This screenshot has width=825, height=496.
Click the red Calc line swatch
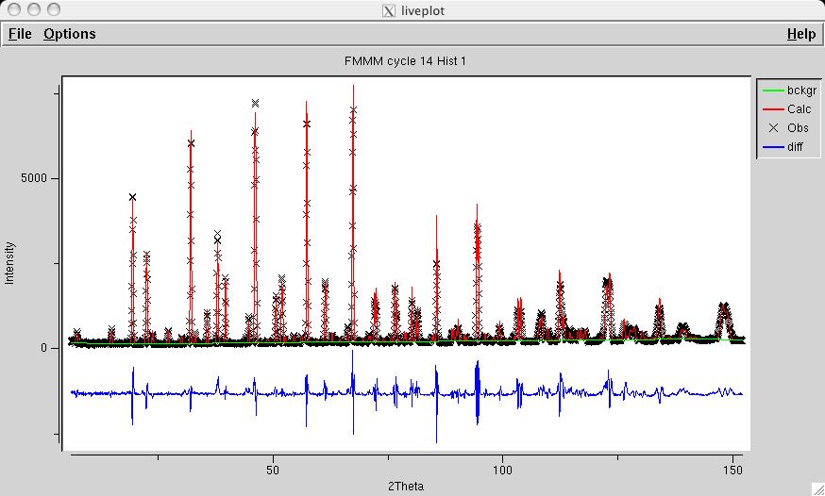click(x=773, y=109)
